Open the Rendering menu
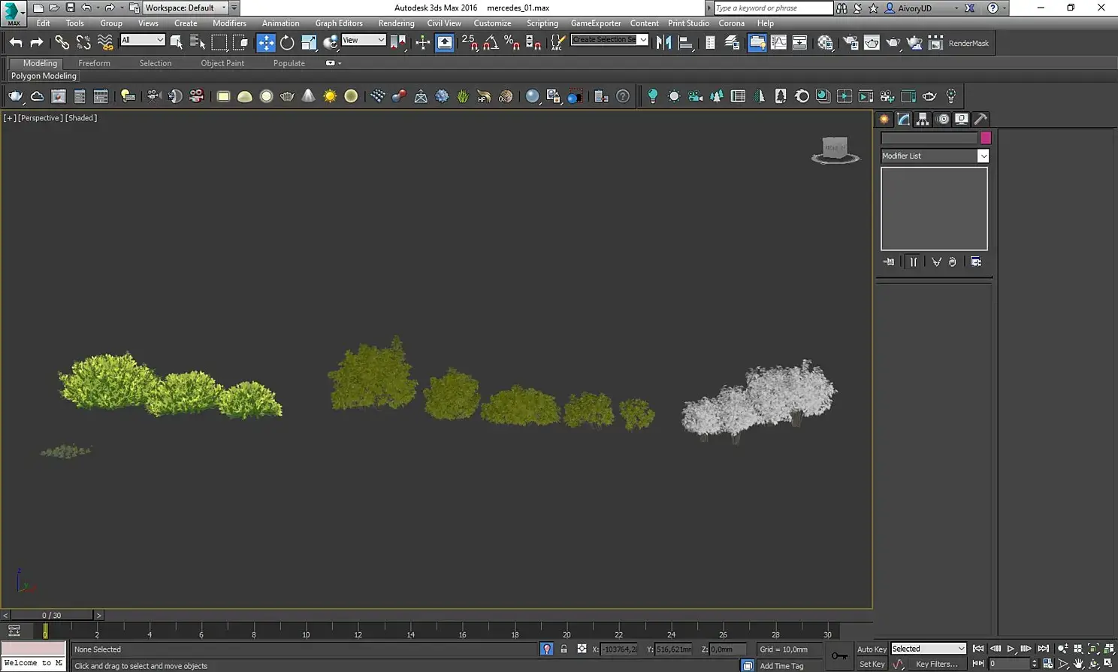Viewport: 1118px width, 672px height. [x=396, y=23]
